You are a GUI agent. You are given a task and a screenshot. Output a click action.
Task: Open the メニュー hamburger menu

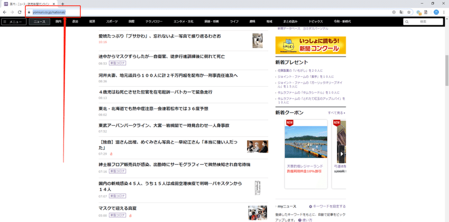click(x=13, y=22)
